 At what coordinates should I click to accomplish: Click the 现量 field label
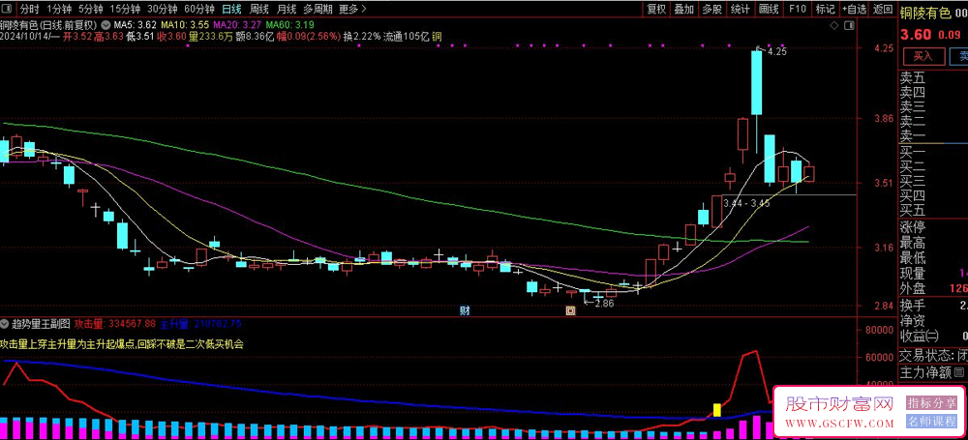pos(913,274)
